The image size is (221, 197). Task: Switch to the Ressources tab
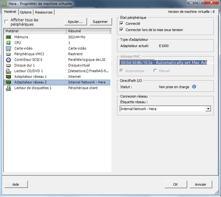44,12
